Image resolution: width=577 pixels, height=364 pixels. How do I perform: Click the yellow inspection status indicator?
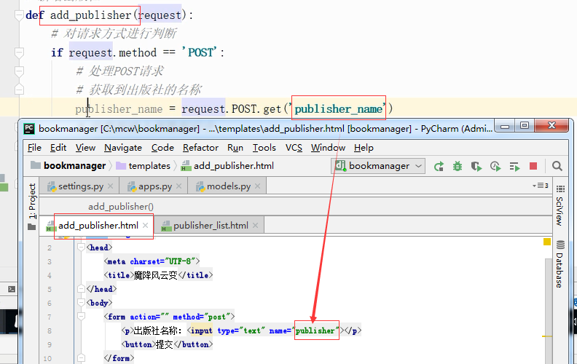547,242
